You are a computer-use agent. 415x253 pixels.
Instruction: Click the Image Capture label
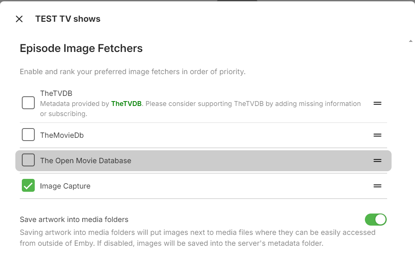pos(65,186)
